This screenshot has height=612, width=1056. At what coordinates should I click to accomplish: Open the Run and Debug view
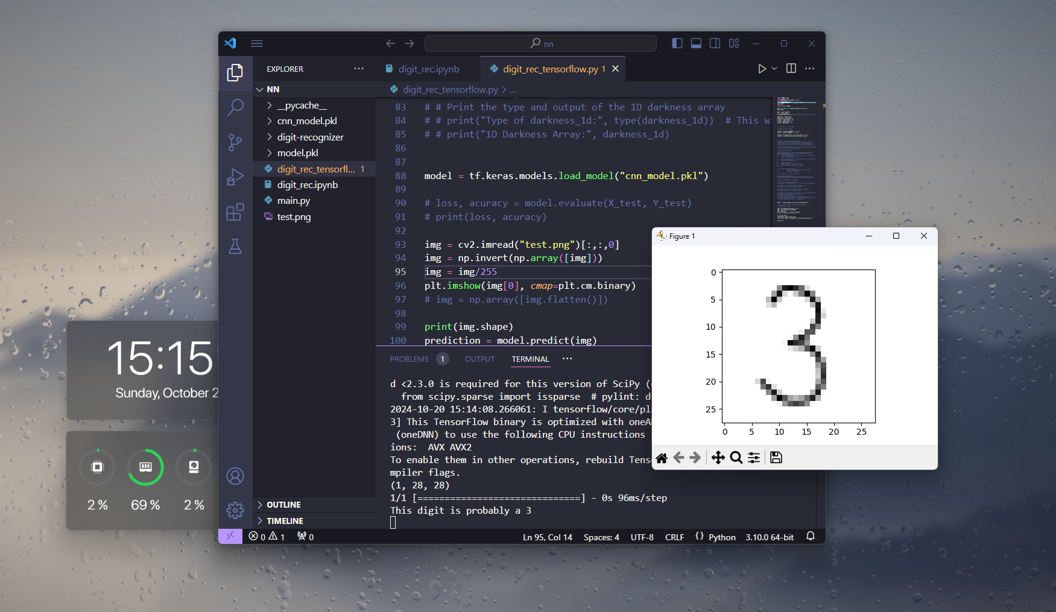235,177
